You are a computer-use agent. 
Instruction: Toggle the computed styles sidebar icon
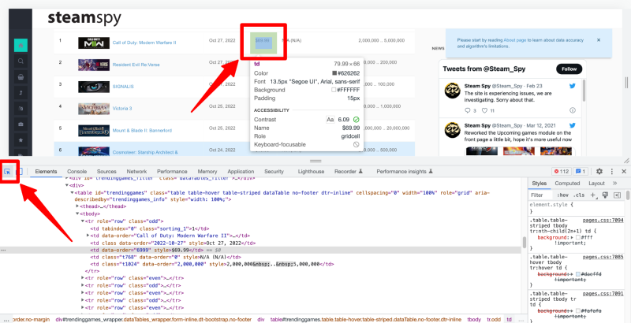pos(617,195)
